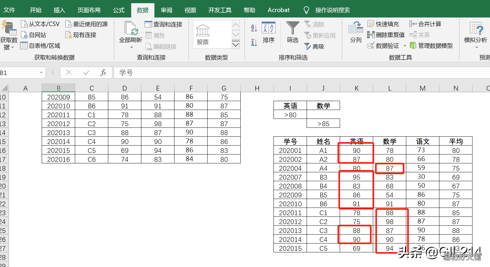
Task: Import data From Web (自网站)
Action: (33, 35)
